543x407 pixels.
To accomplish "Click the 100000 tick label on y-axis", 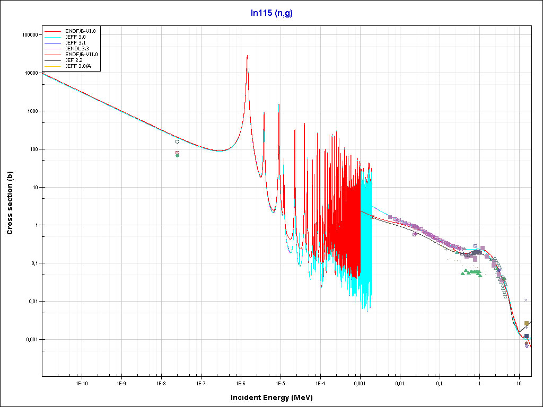I will pos(29,35).
